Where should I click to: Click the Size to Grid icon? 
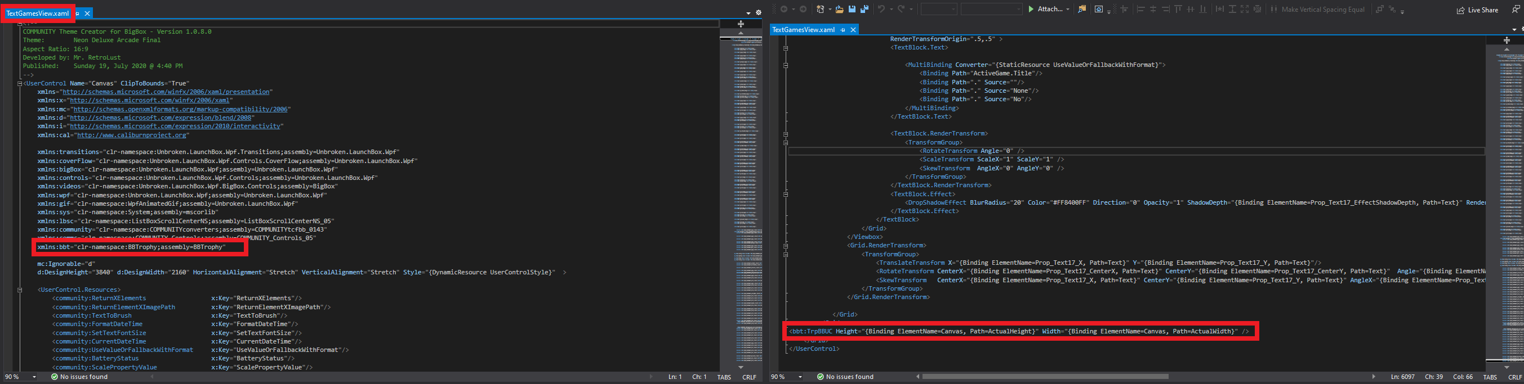click(x=1257, y=9)
